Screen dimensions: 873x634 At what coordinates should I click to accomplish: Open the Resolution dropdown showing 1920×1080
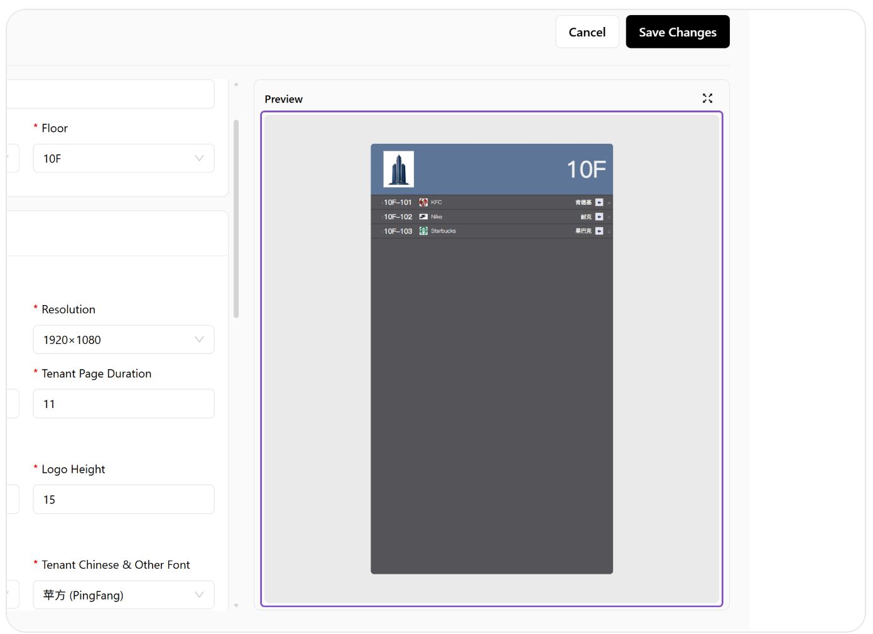click(x=124, y=340)
